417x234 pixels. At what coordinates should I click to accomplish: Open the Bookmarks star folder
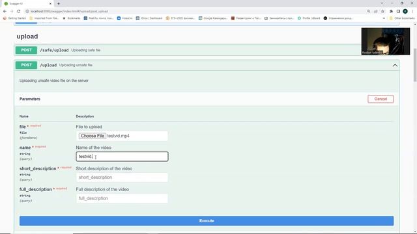[71, 18]
